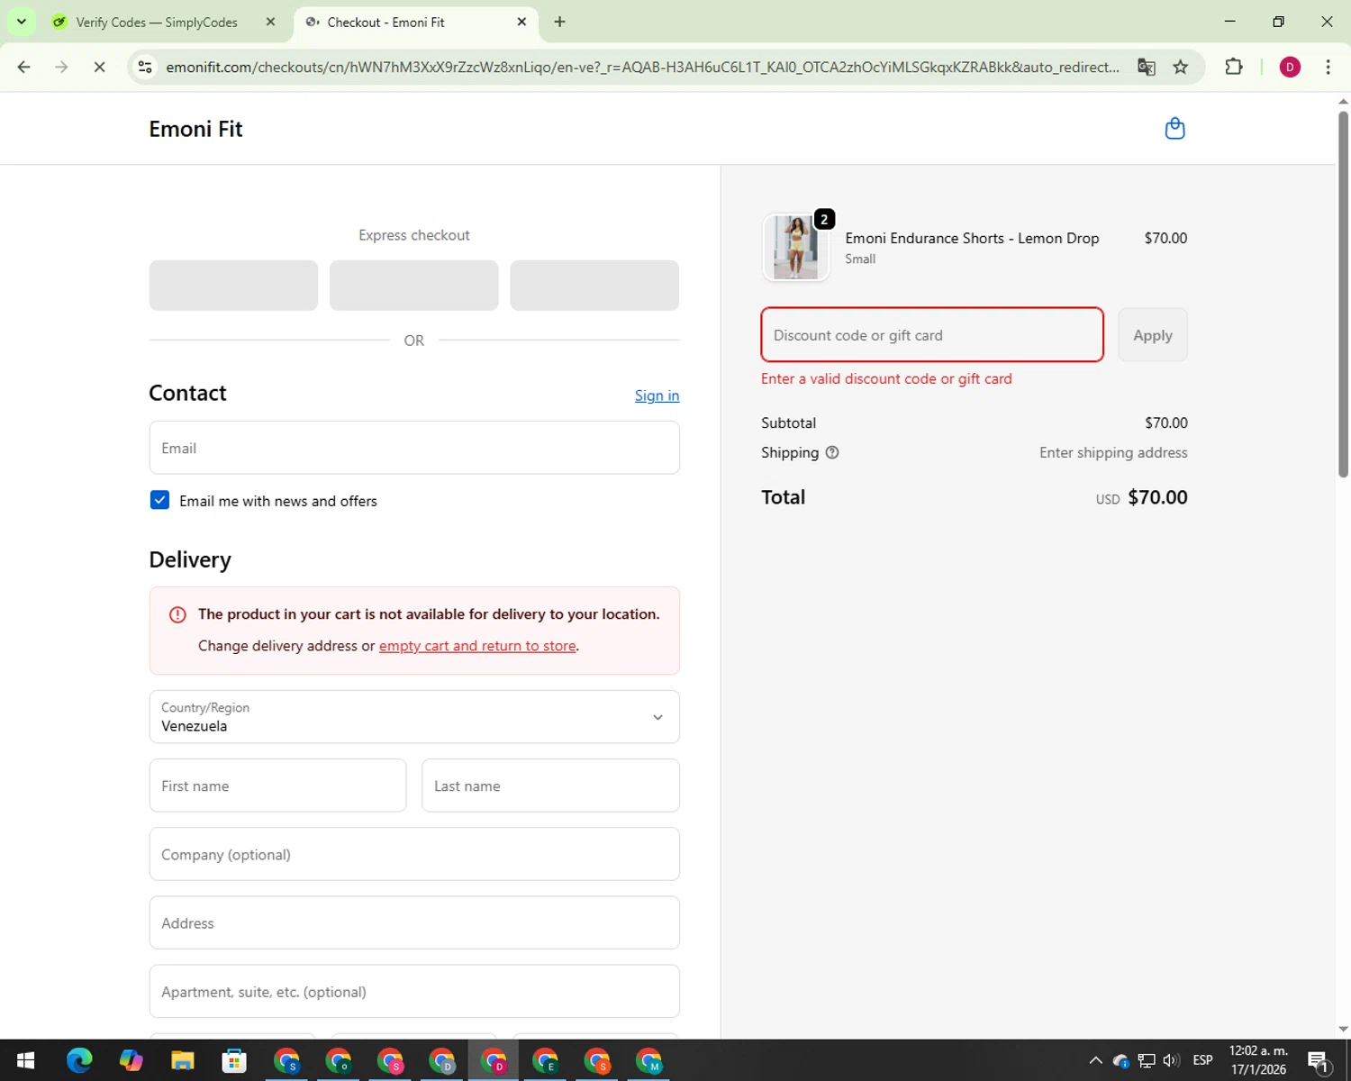The width and height of the screenshot is (1351, 1081).
Task: View site information in address bar
Action: (145, 67)
